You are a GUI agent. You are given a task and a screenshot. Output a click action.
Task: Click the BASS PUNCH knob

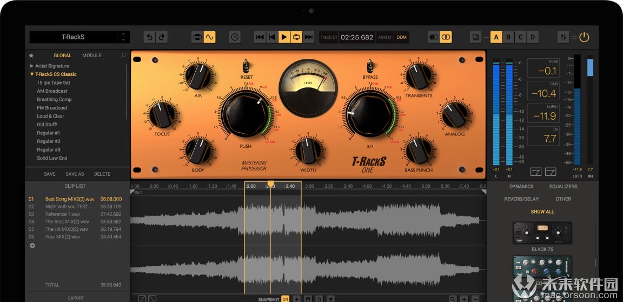419,152
